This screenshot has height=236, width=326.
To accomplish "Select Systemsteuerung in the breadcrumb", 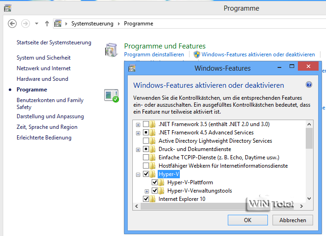I will pos(92,24).
